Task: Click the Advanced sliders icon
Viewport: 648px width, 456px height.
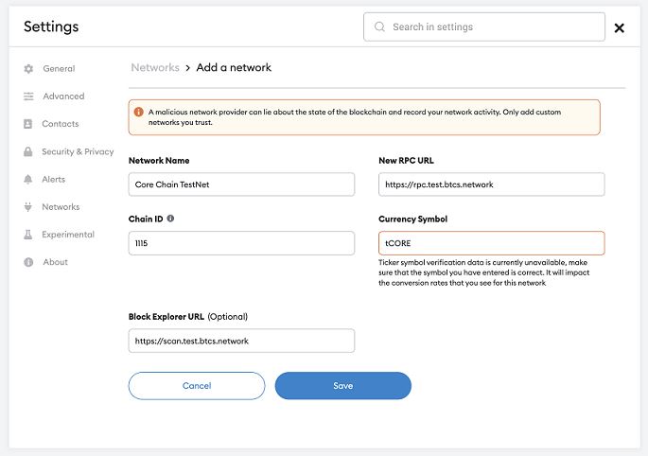Action: point(28,96)
